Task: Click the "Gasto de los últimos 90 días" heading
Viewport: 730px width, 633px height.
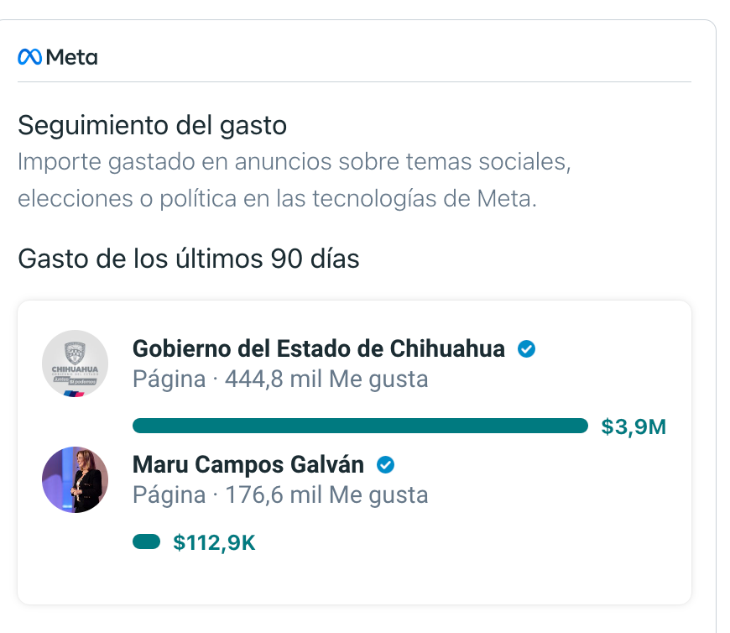Action: tap(189, 259)
